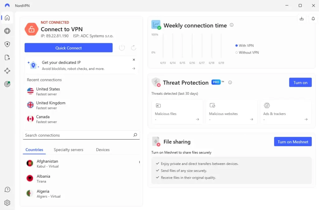This screenshot has width=319, height=210.
Task: Open the settings gear in sidebar
Action: (x=7, y=203)
